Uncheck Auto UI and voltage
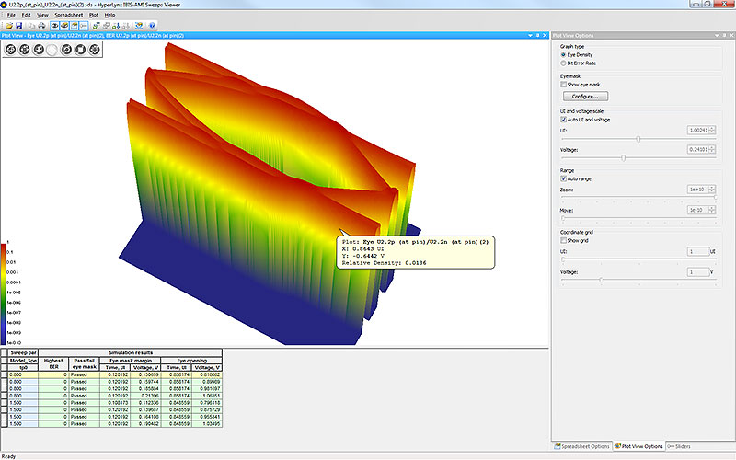This screenshot has height=460, width=736. 564,120
